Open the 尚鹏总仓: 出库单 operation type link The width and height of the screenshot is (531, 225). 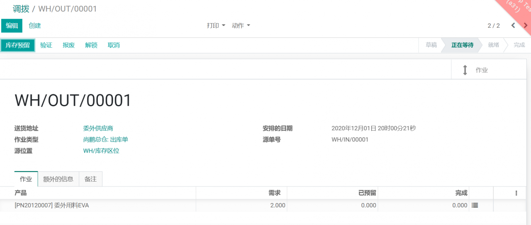pos(106,140)
